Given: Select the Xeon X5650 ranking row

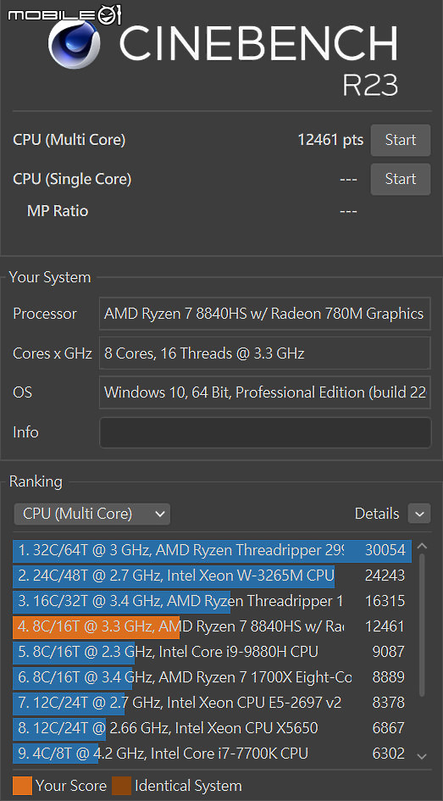Looking at the screenshot, I should (213, 728).
